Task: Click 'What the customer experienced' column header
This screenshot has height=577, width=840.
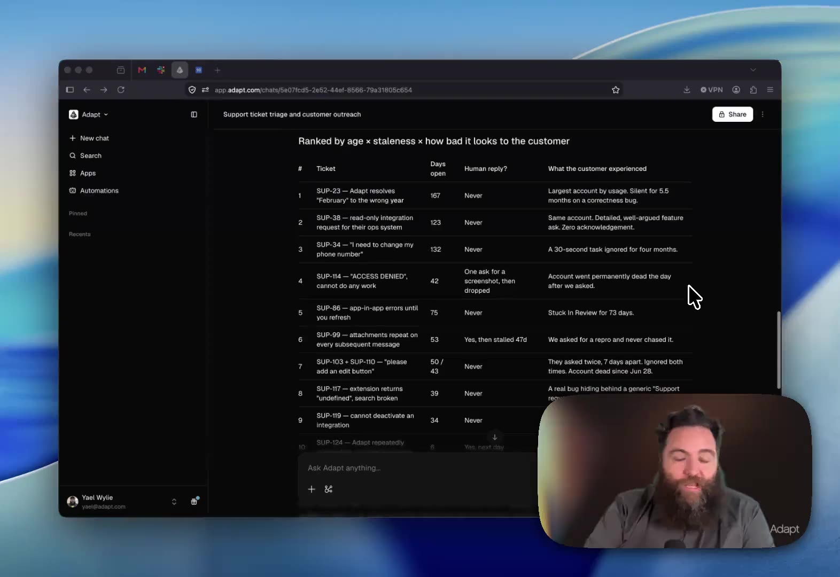Action: click(597, 169)
